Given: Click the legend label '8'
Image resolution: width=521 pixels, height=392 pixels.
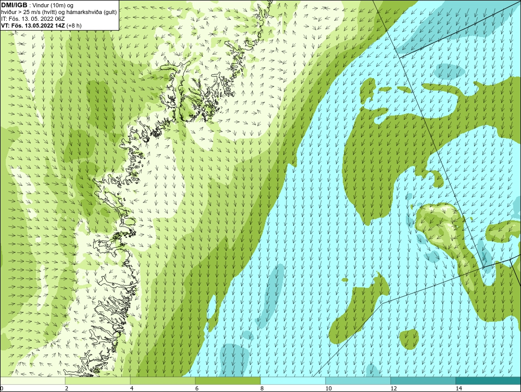Looking at the screenshot, I should pyautogui.click(x=262, y=388).
